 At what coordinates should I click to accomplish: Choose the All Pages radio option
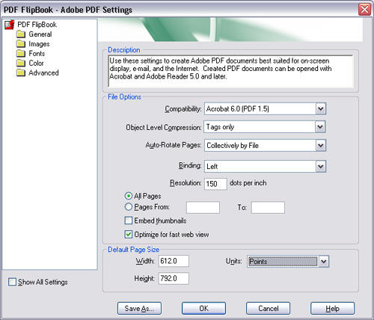click(x=129, y=196)
